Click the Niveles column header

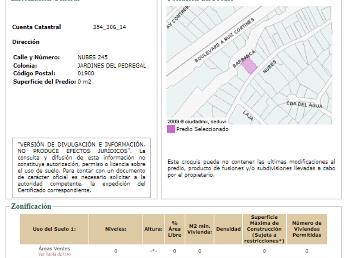pyautogui.click(x=116, y=229)
